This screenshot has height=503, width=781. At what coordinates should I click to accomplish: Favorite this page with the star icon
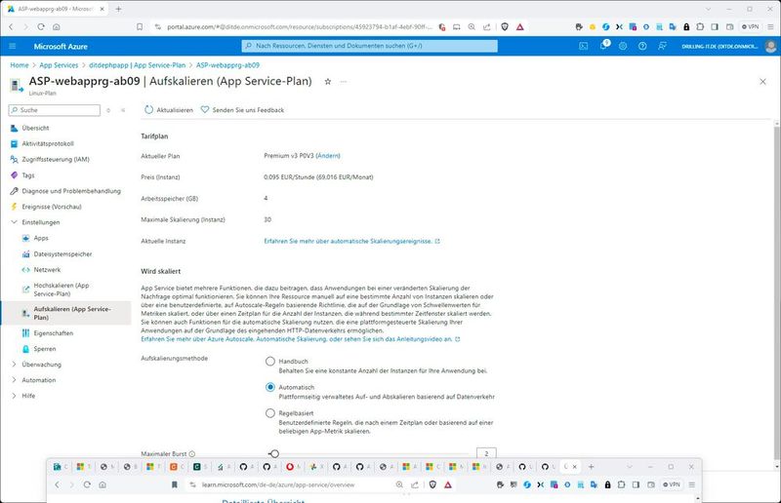pos(328,82)
